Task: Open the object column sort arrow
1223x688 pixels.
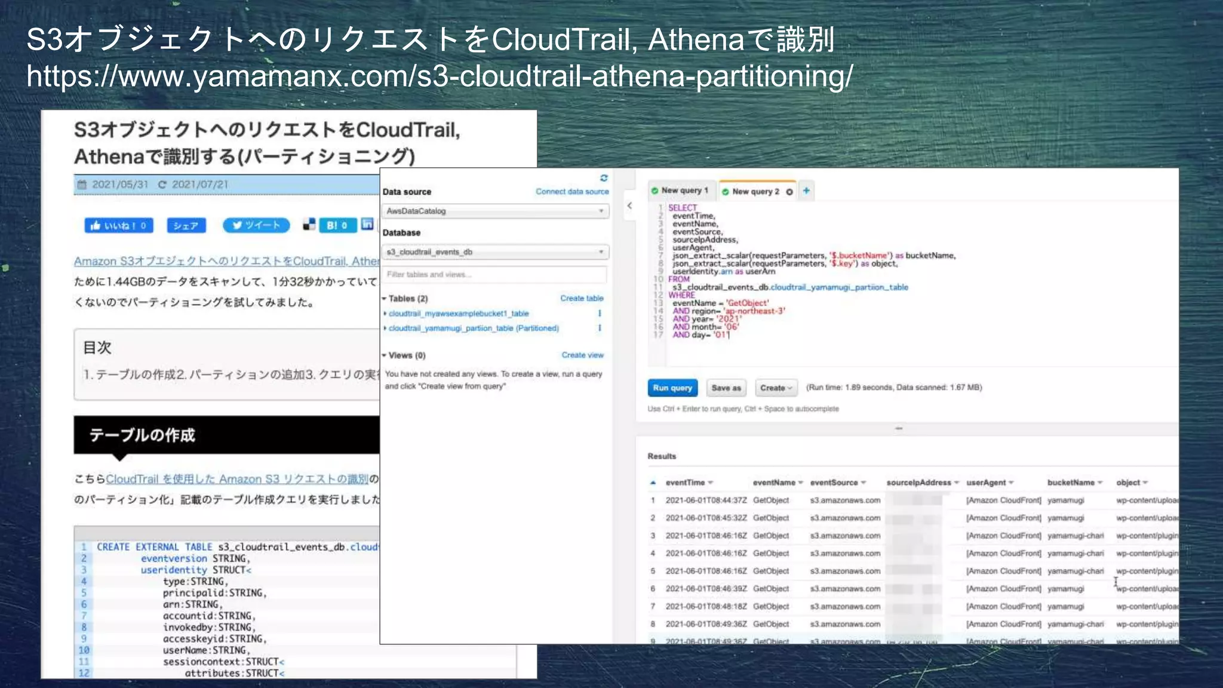Action: (x=1145, y=483)
